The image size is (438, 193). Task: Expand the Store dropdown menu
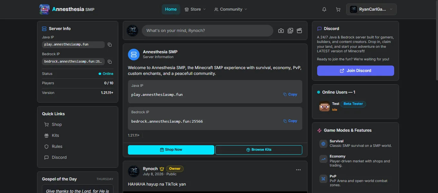pyautogui.click(x=195, y=9)
